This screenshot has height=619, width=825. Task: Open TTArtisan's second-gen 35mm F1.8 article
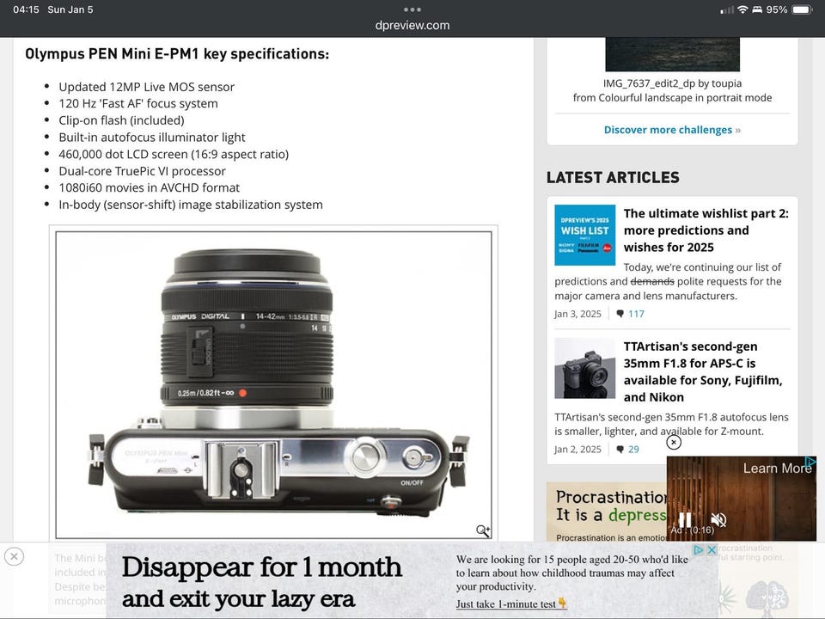coord(703,371)
